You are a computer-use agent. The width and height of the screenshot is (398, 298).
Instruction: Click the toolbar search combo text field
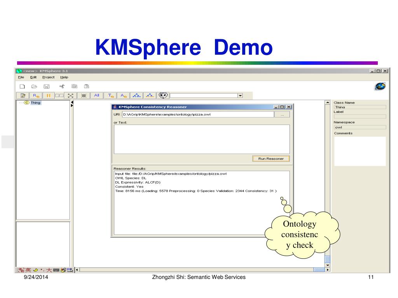pos(204,95)
